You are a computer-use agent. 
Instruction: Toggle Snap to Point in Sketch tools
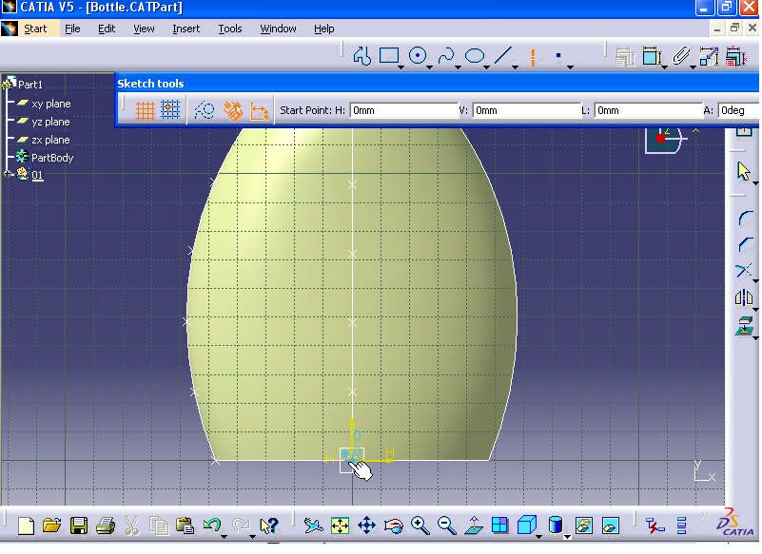point(170,109)
